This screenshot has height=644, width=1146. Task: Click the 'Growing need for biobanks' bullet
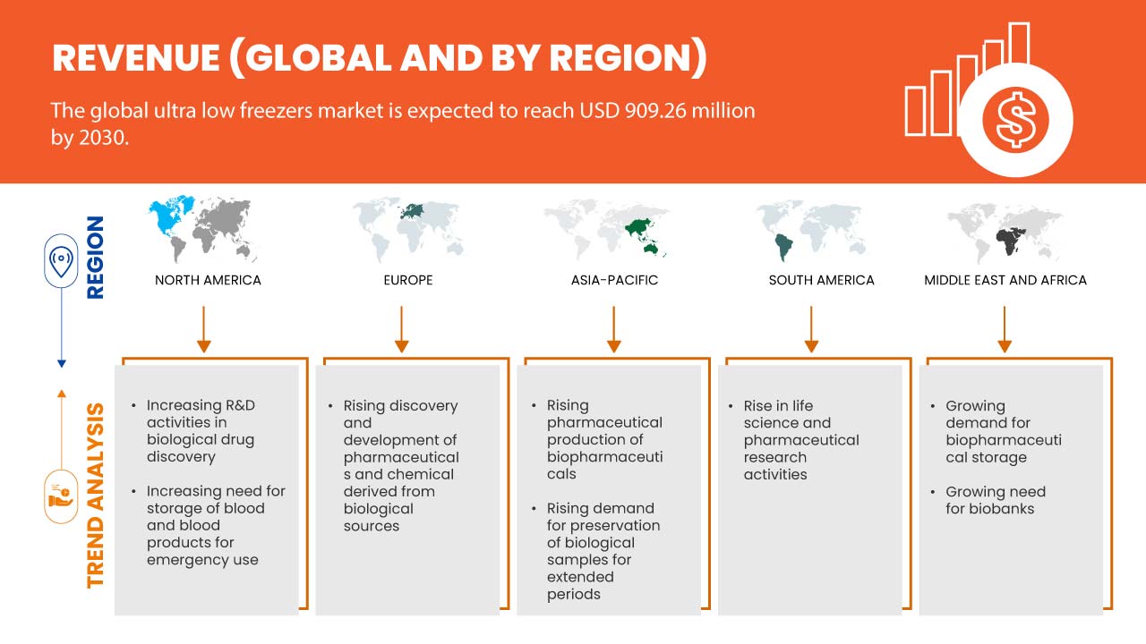[995, 500]
